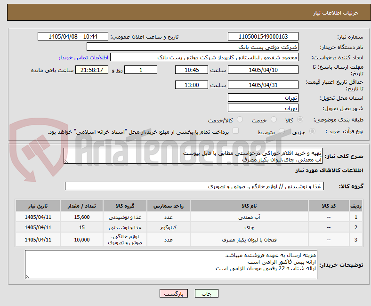Image resolution: width=371 pixels, height=306 pixels.
Task: Click buyer notes text area
Action: (171, 265)
